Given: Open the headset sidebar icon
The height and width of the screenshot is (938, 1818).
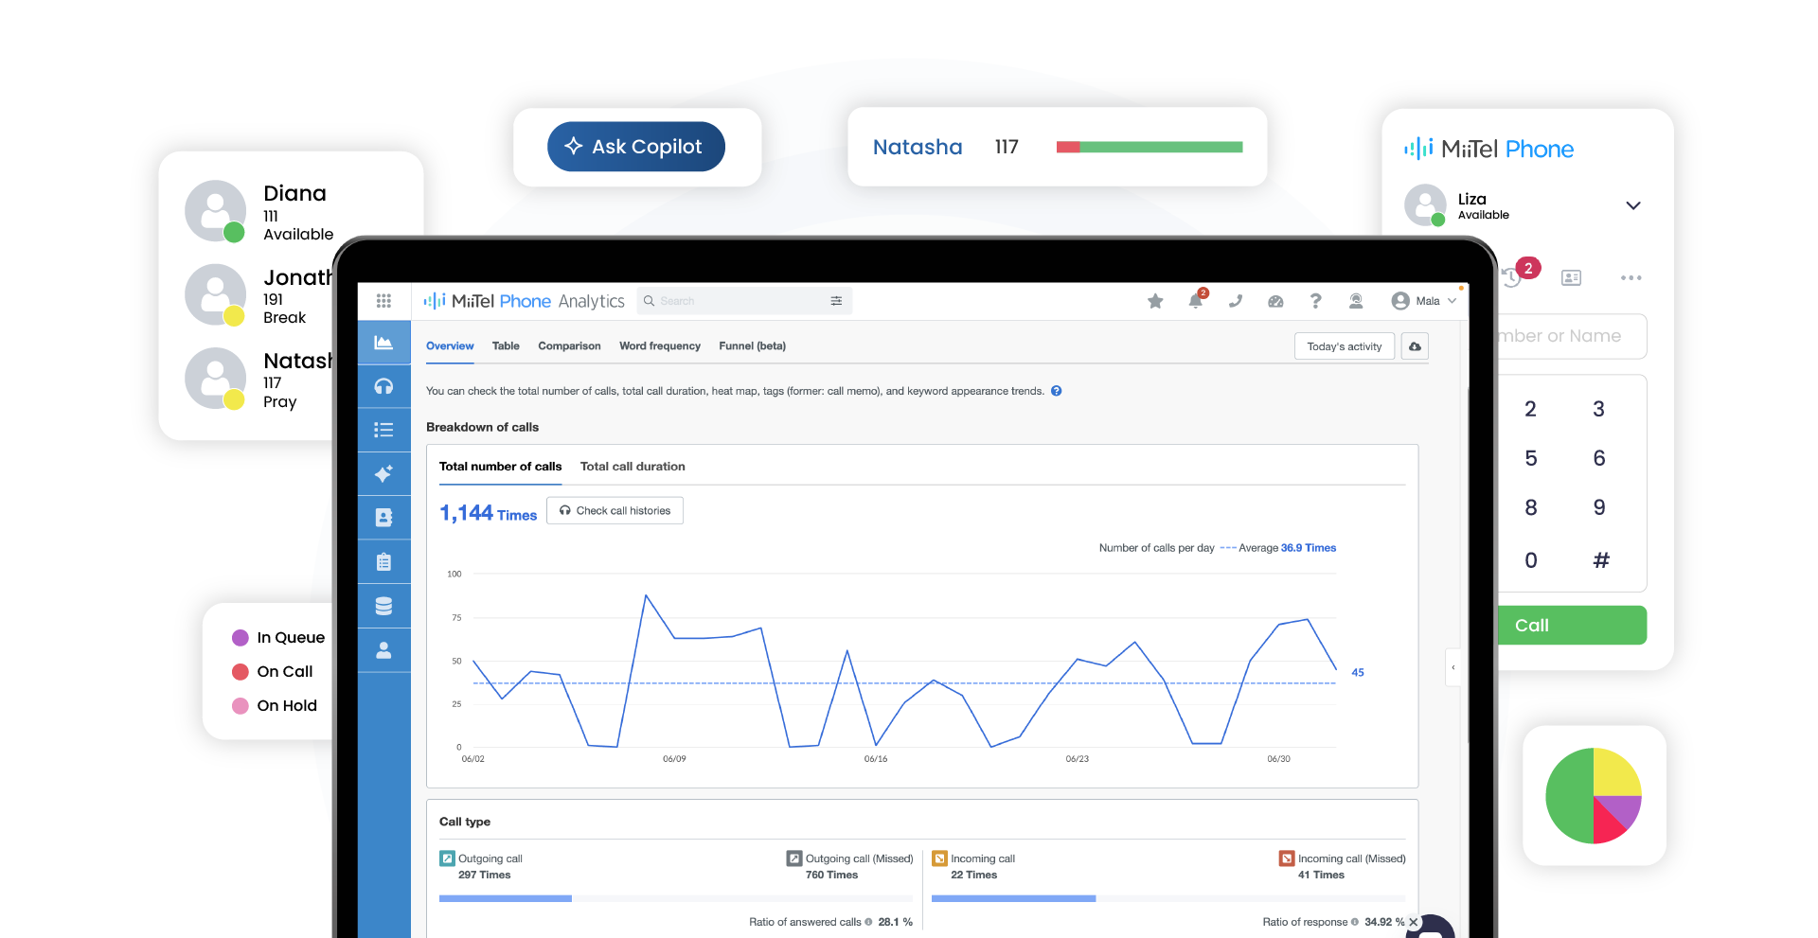Looking at the screenshot, I should click(383, 386).
